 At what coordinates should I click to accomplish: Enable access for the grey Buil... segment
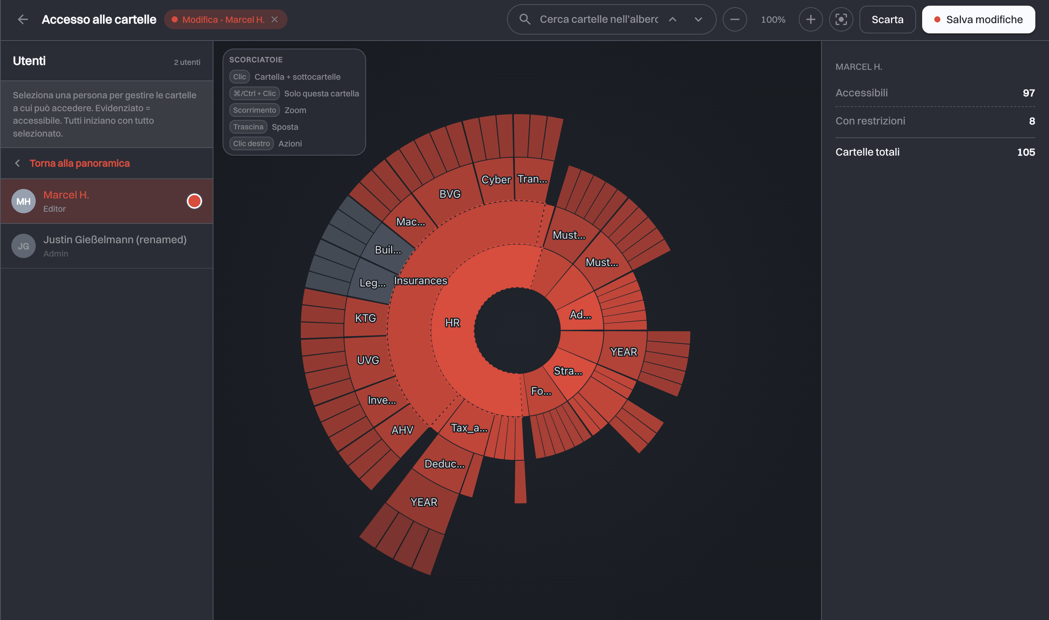point(387,250)
